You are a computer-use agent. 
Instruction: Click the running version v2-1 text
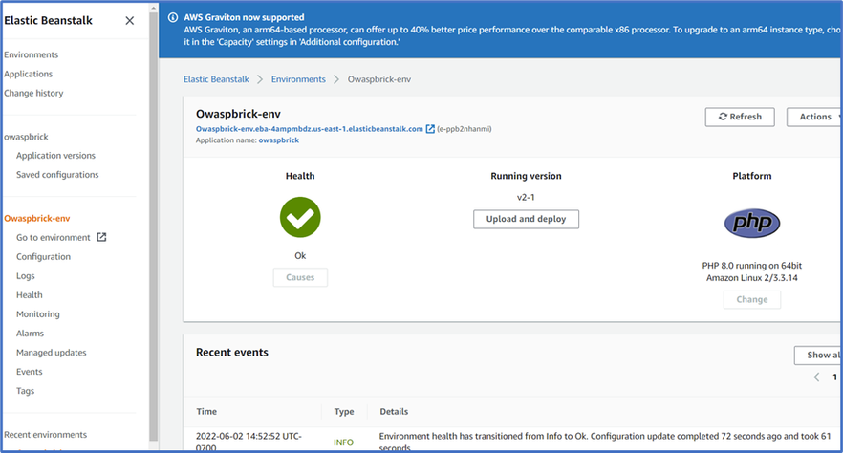526,197
